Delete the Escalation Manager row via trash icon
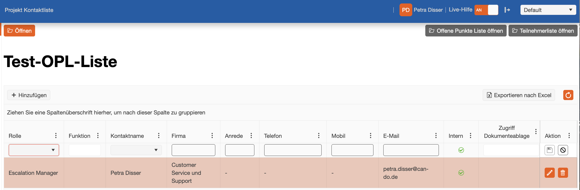 coord(563,173)
